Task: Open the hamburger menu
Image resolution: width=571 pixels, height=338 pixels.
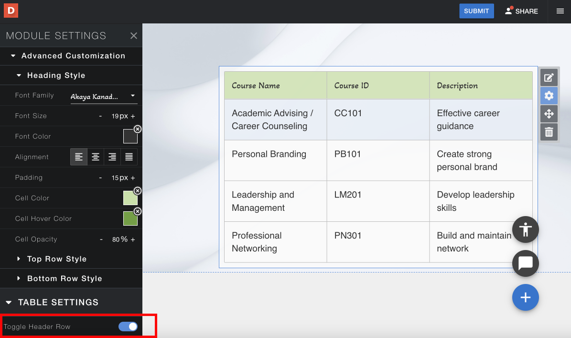Action: point(560,11)
